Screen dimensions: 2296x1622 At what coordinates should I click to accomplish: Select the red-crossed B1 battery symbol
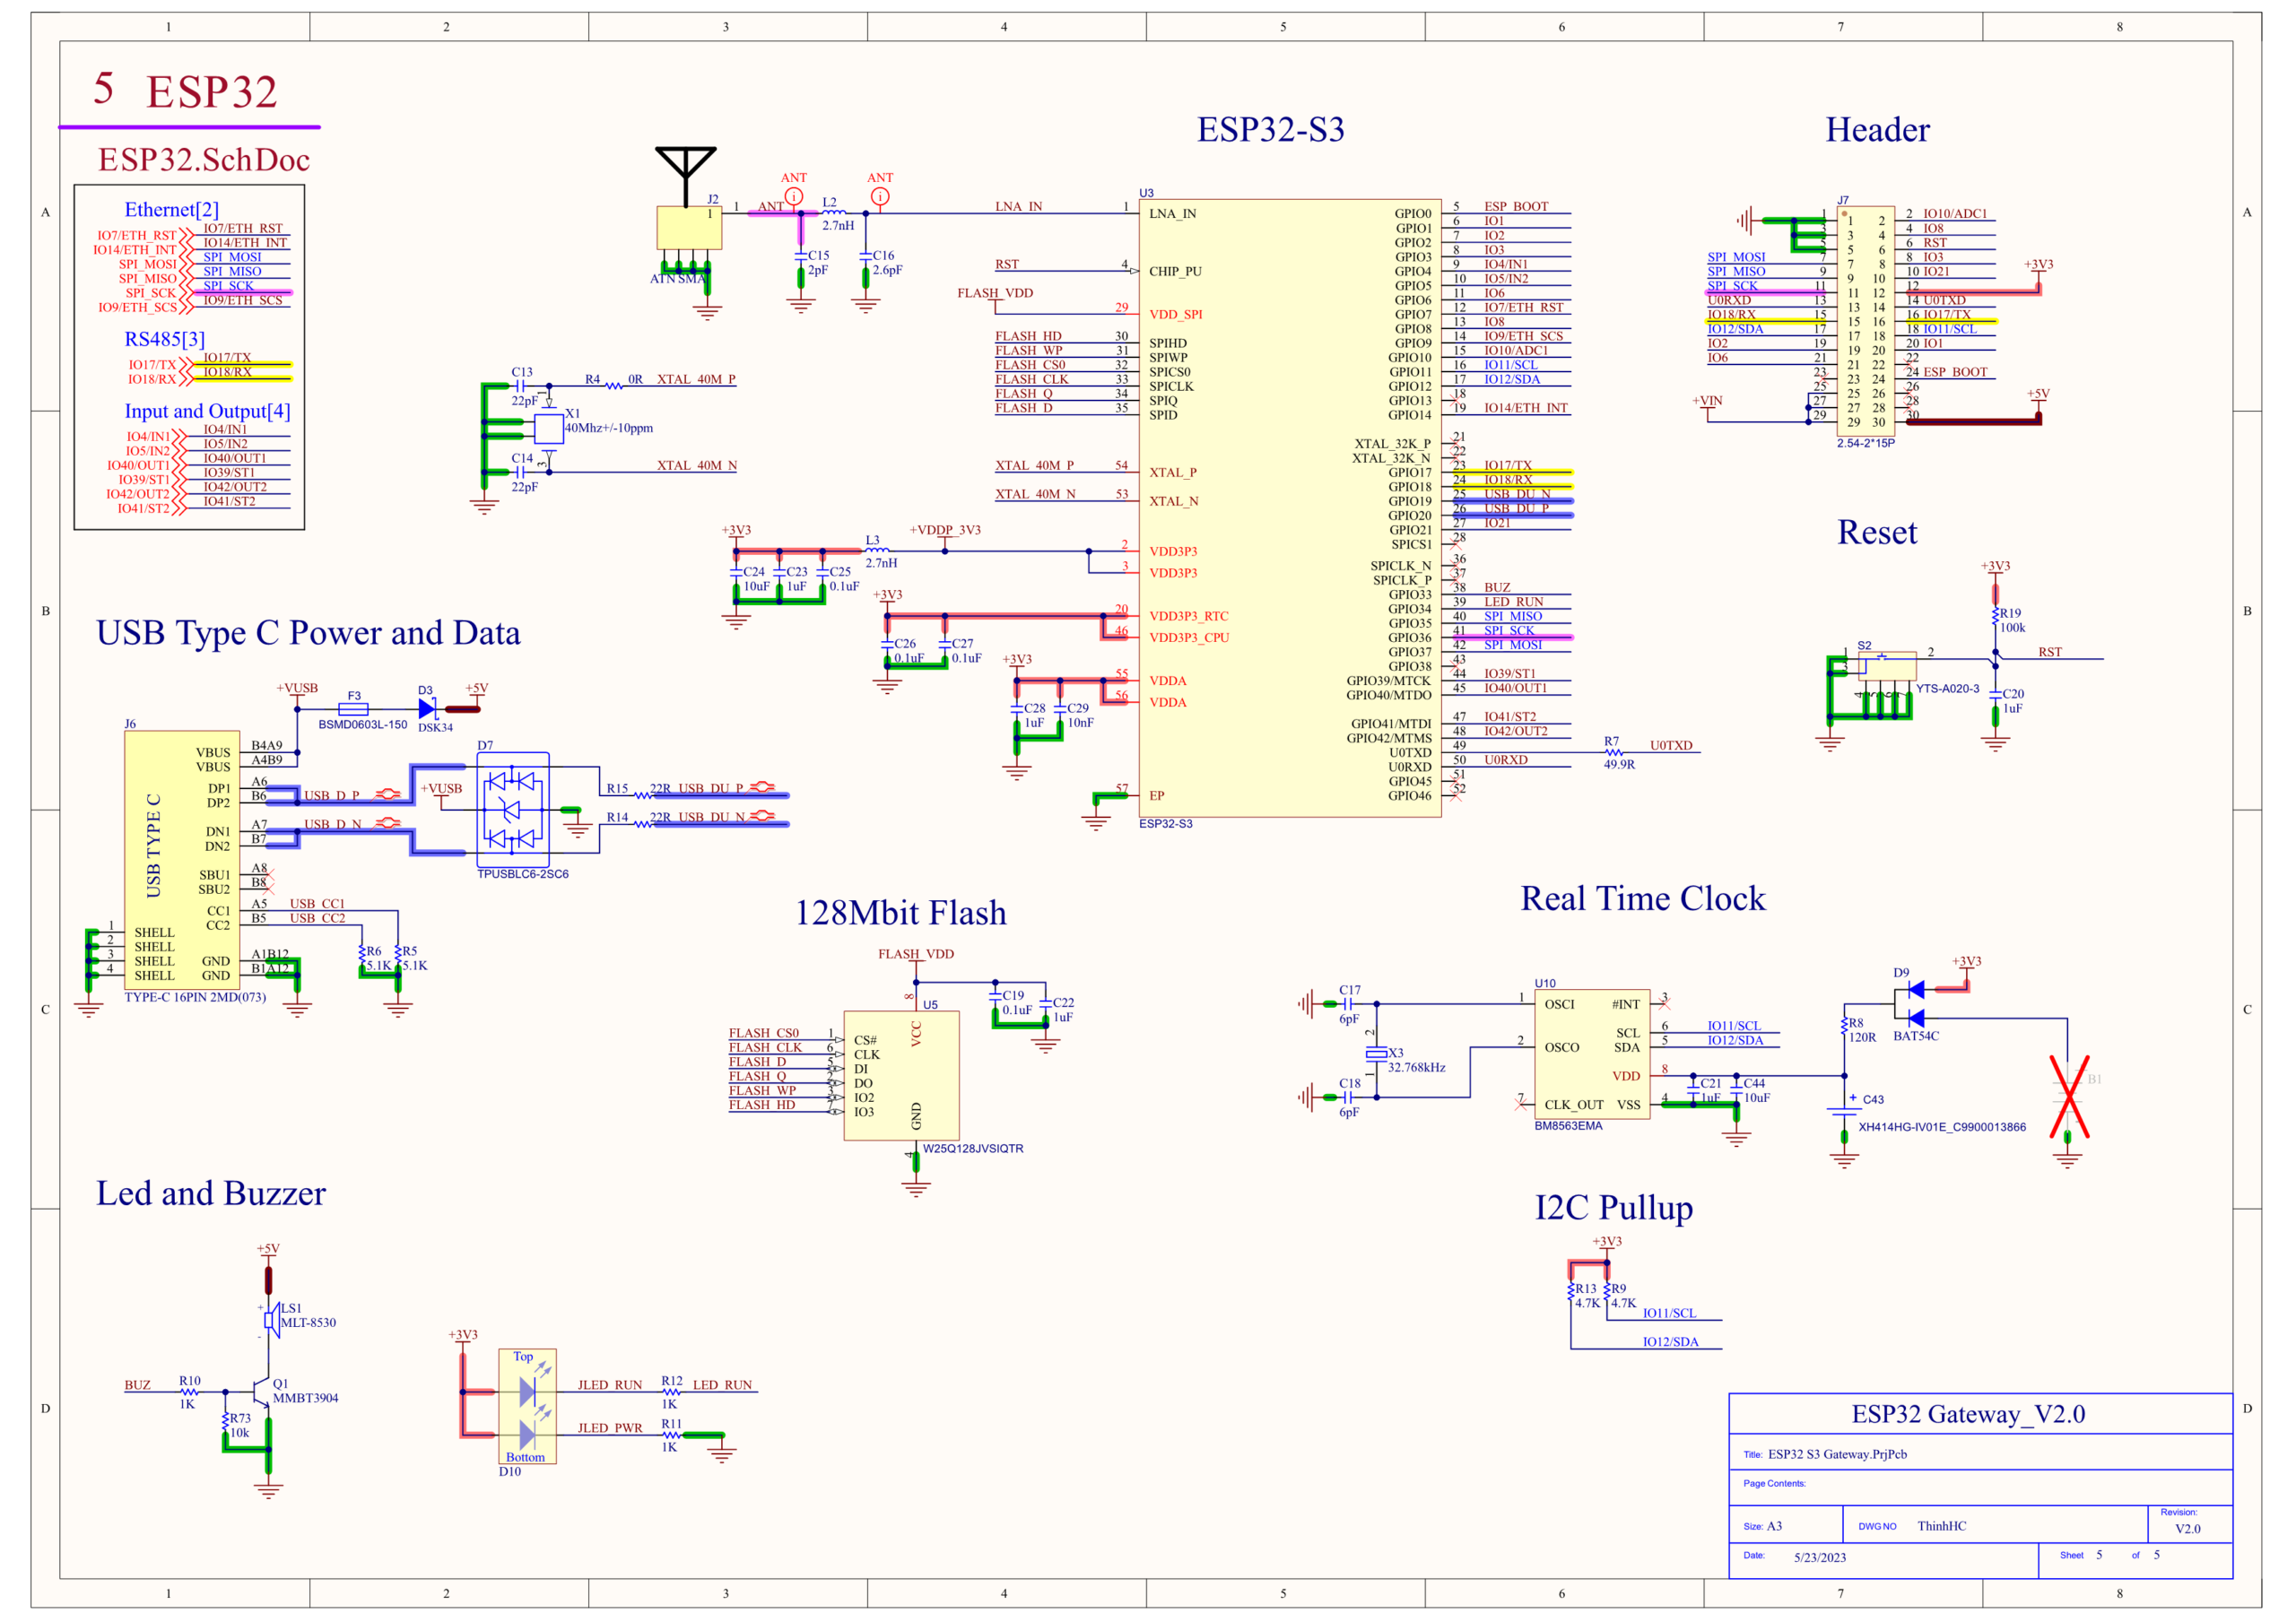(2067, 1097)
